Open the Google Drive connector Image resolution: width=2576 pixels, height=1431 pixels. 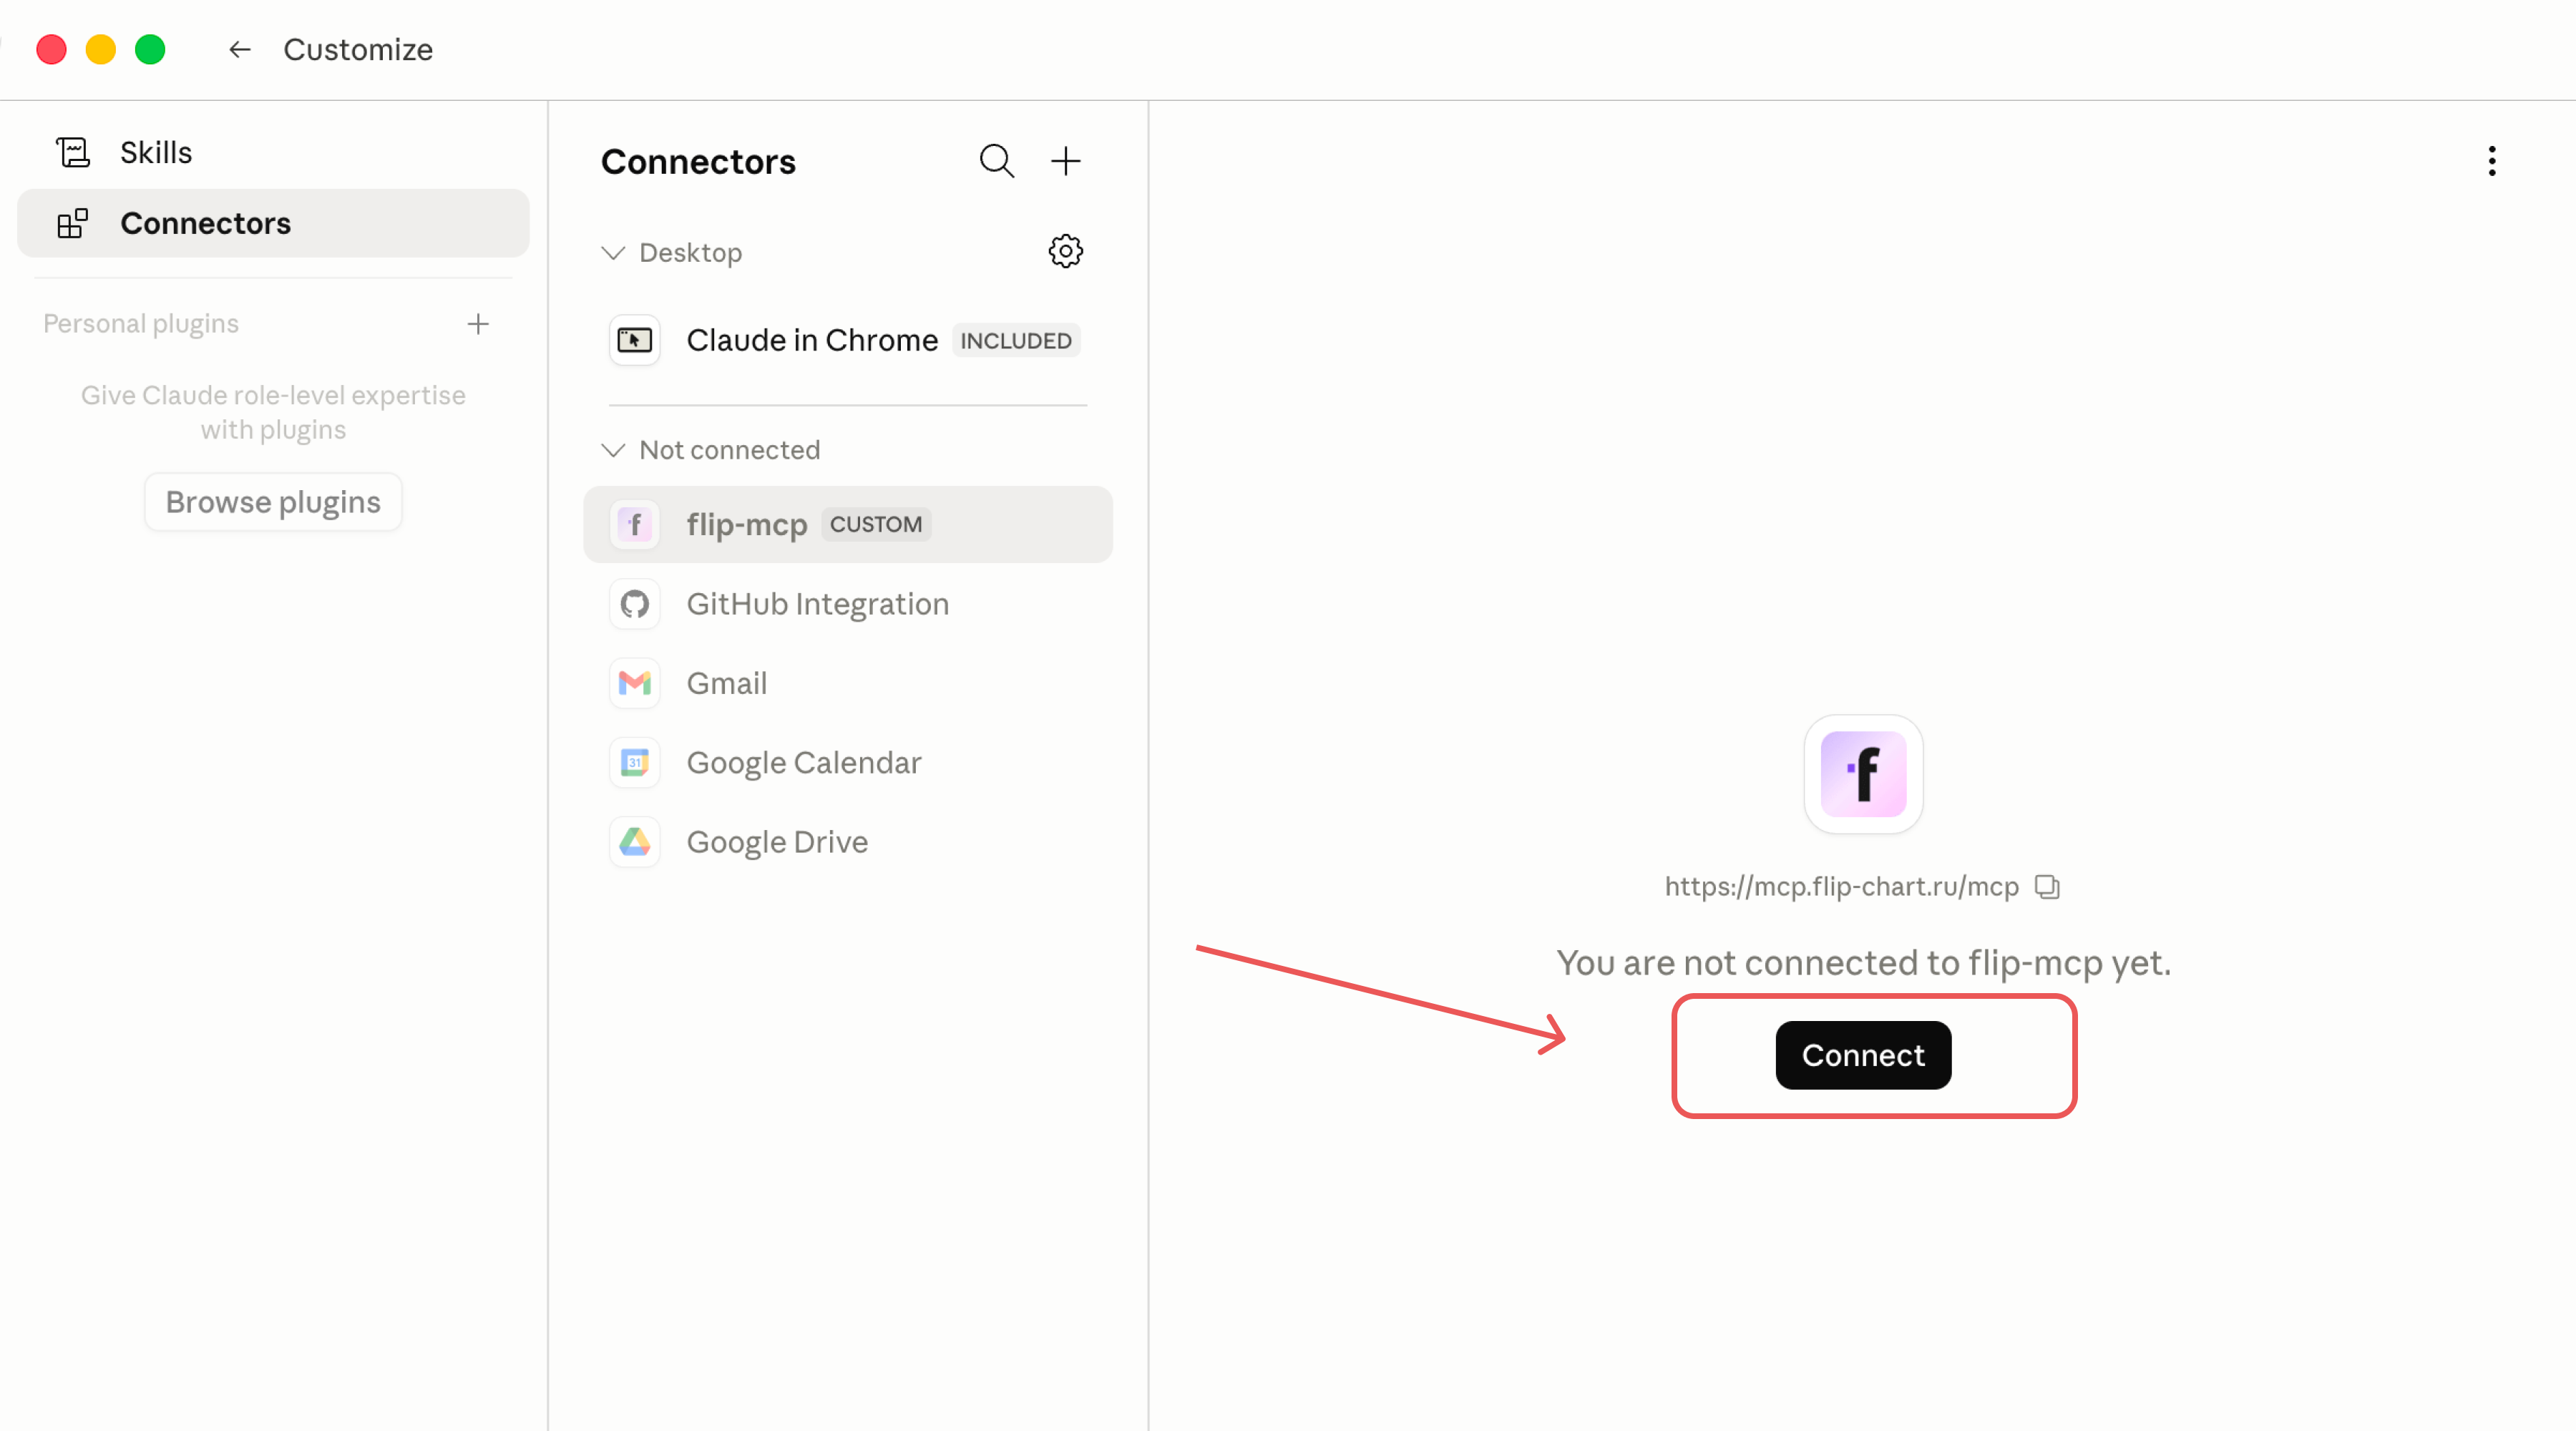pyautogui.click(x=848, y=842)
